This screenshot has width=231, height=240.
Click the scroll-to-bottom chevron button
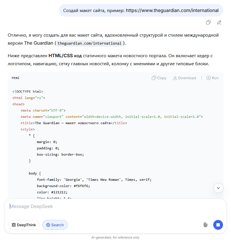218,188
